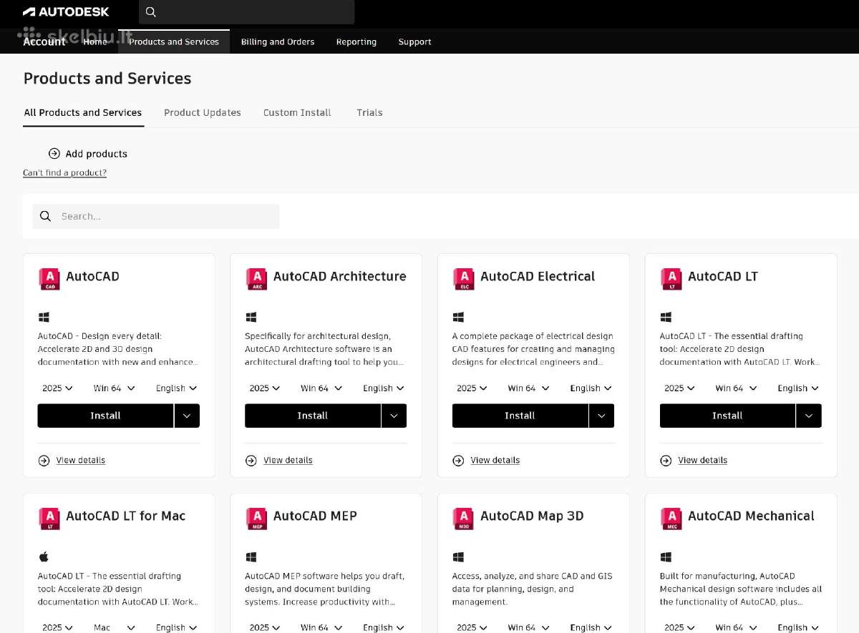Open Billing and Orders menu

coord(278,41)
